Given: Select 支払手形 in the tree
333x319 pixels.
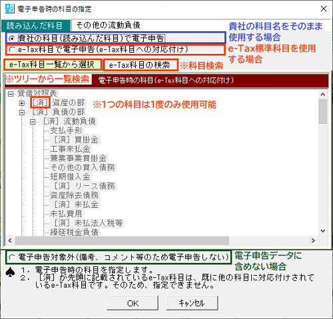Looking at the screenshot, I should (x=66, y=131).
